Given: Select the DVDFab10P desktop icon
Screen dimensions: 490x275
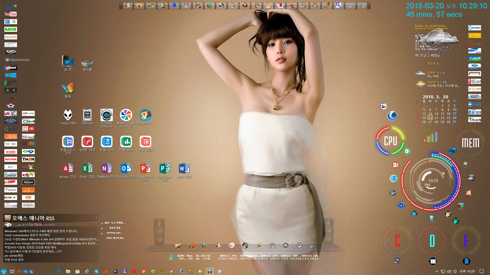Looking at the screenshot, I should coord(145,117).
